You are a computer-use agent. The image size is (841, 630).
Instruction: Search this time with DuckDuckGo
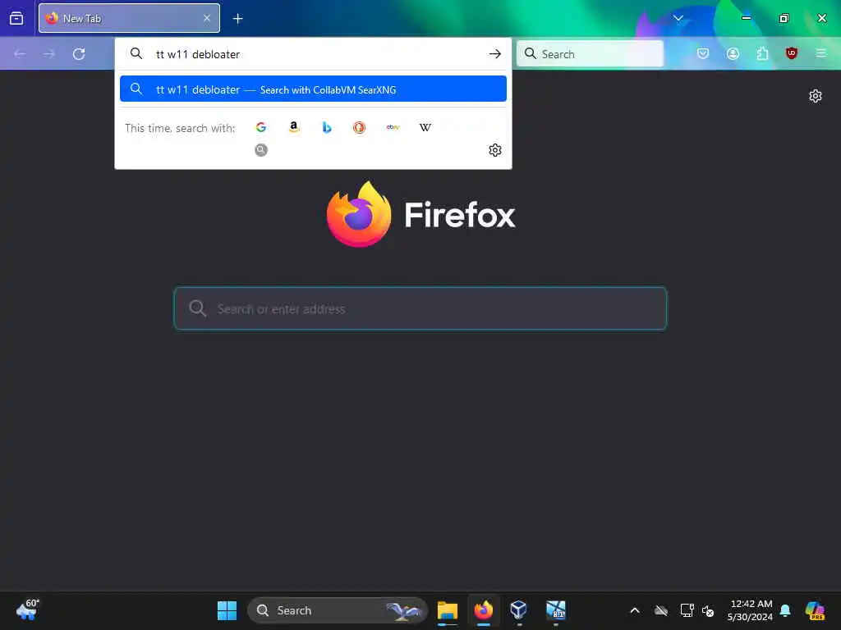point(360,127)
